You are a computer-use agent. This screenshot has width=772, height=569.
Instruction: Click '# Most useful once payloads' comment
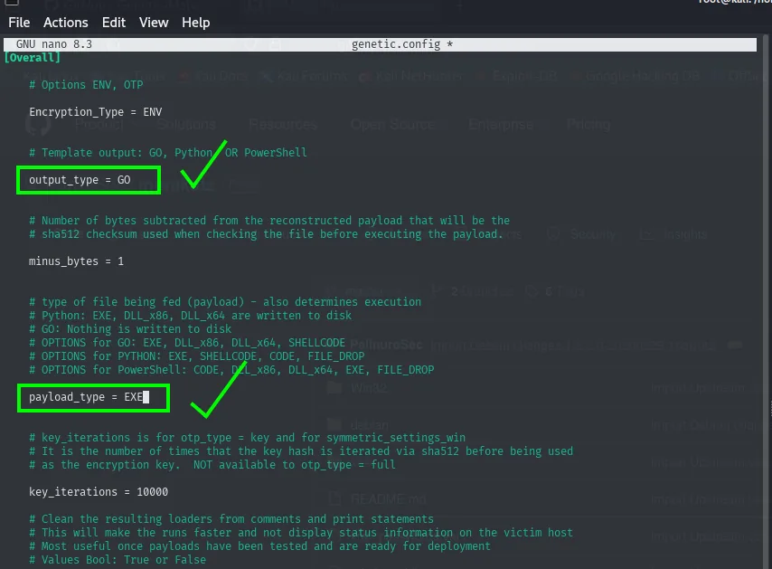(260, 545)
